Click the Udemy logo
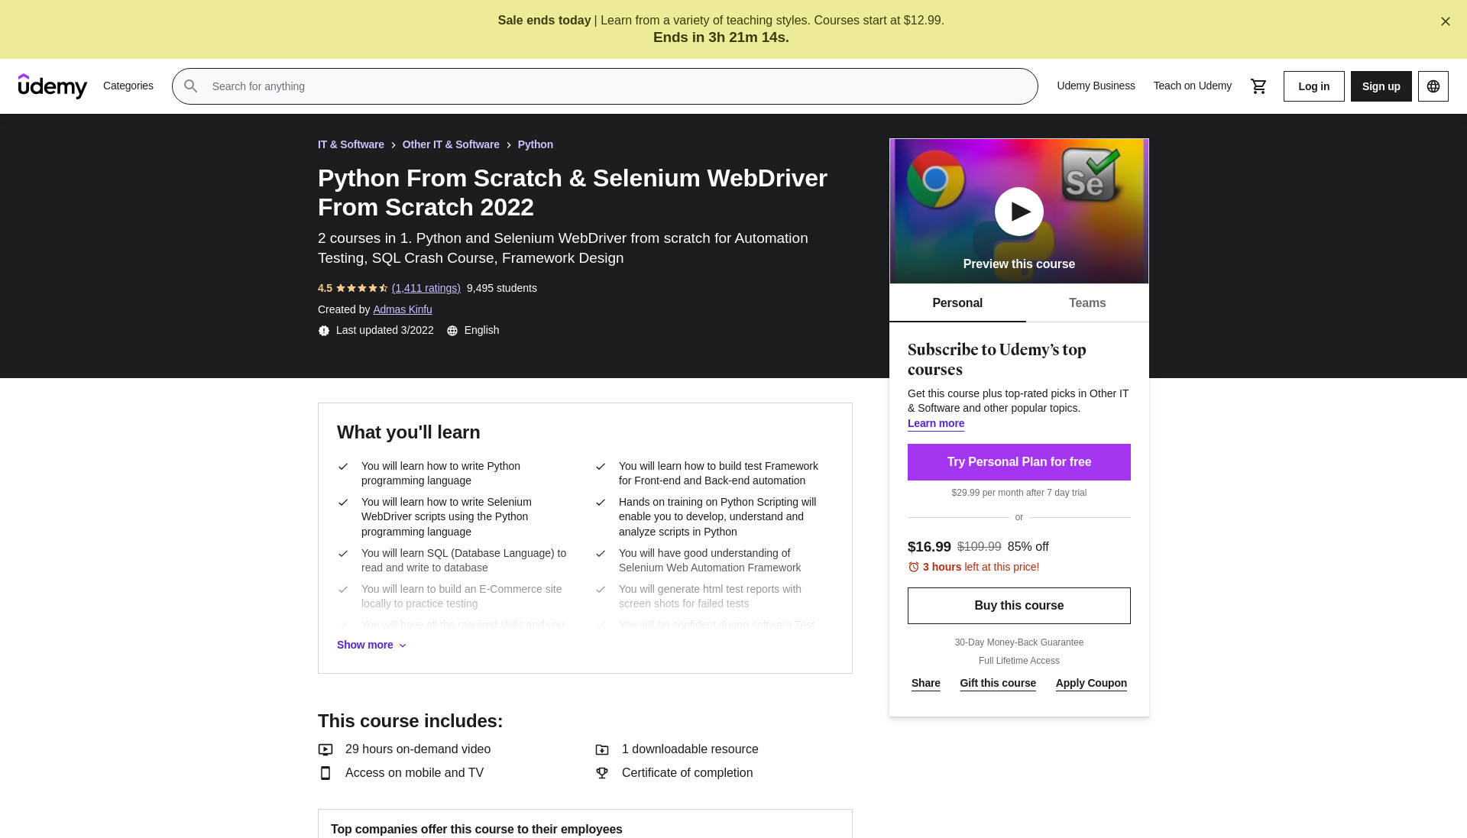This screenshot has width=1467, height=838. click(53, 86)
